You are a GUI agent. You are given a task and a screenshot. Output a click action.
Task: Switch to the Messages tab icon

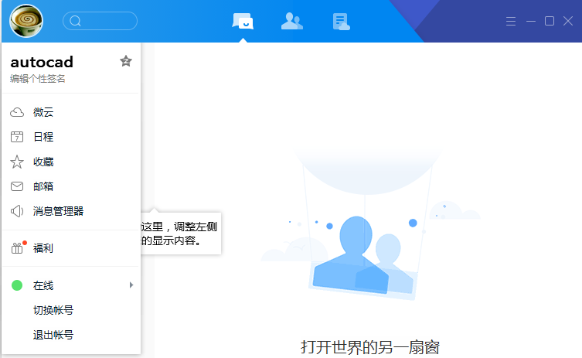pos(243,21)
